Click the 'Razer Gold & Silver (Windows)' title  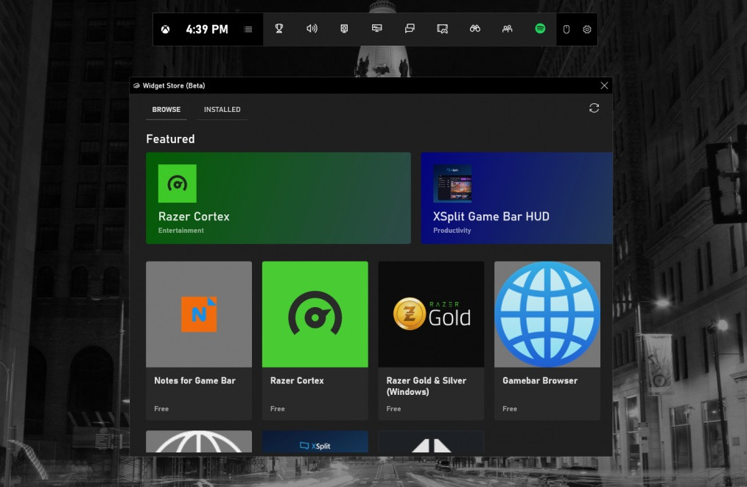point(427,387)
